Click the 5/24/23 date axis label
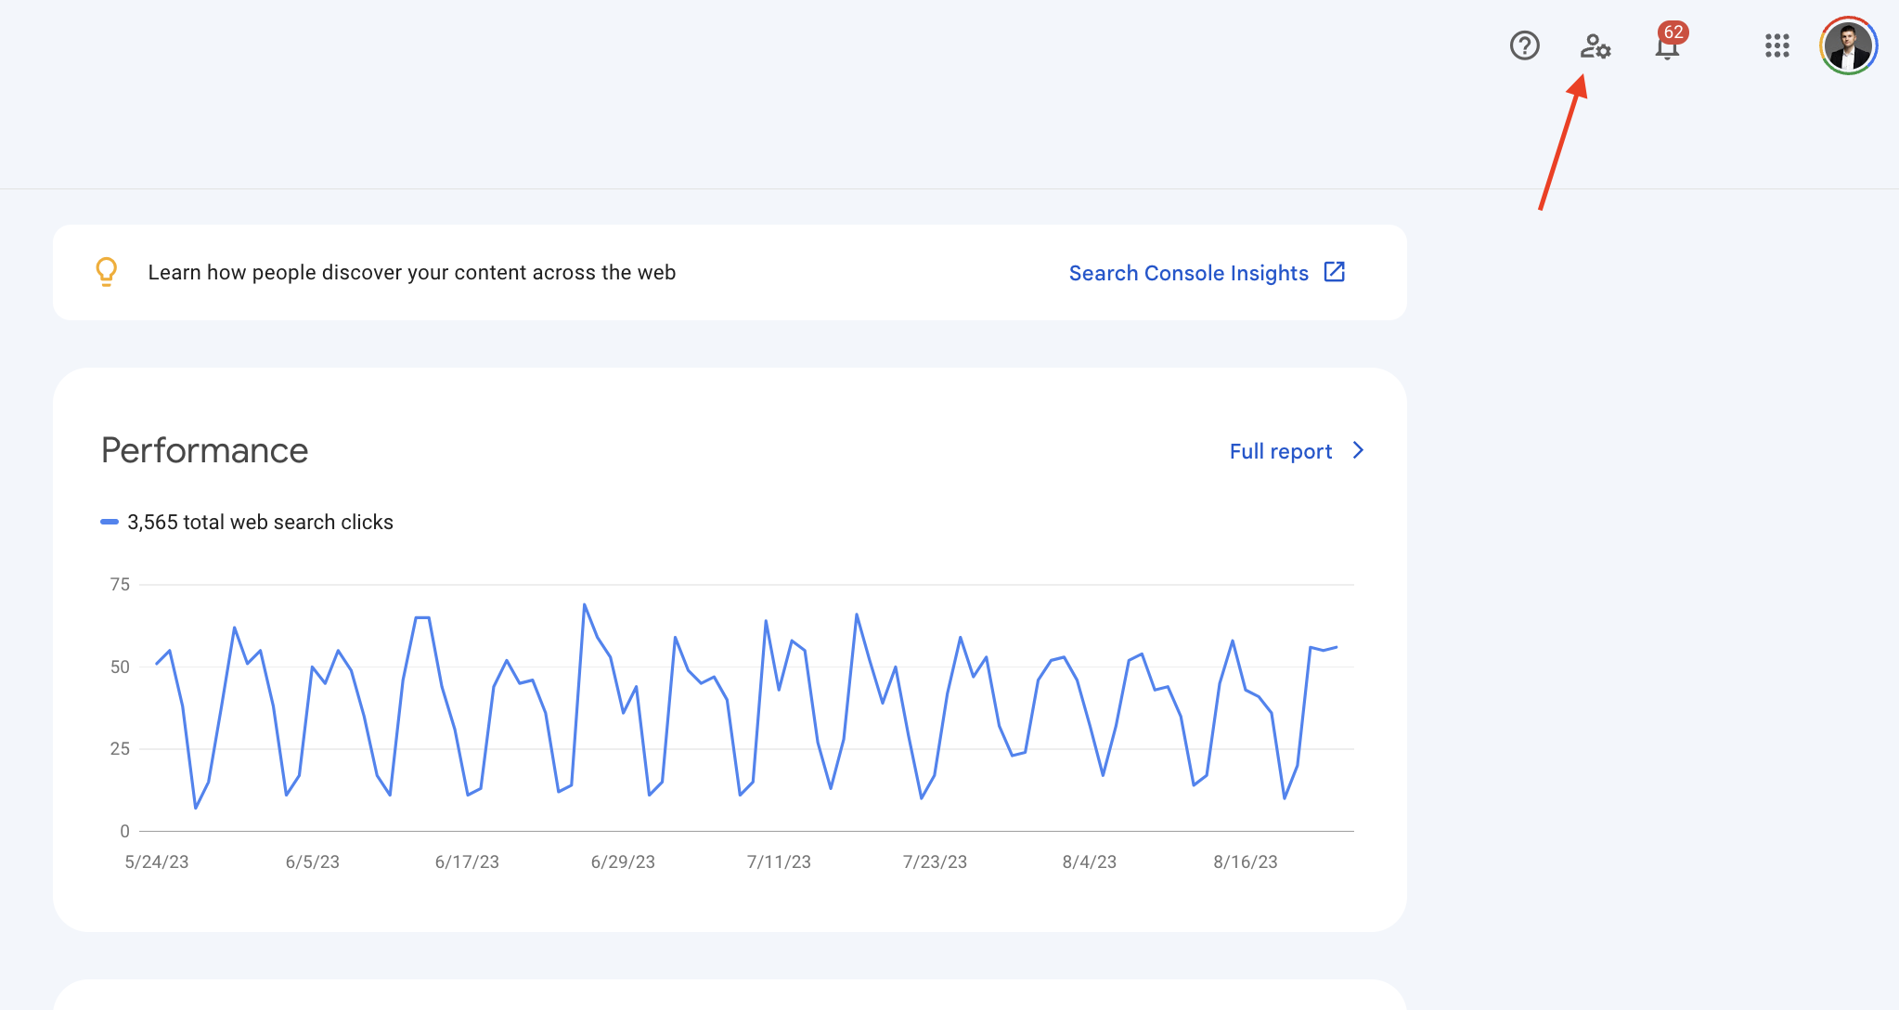 tap(157, 861)
